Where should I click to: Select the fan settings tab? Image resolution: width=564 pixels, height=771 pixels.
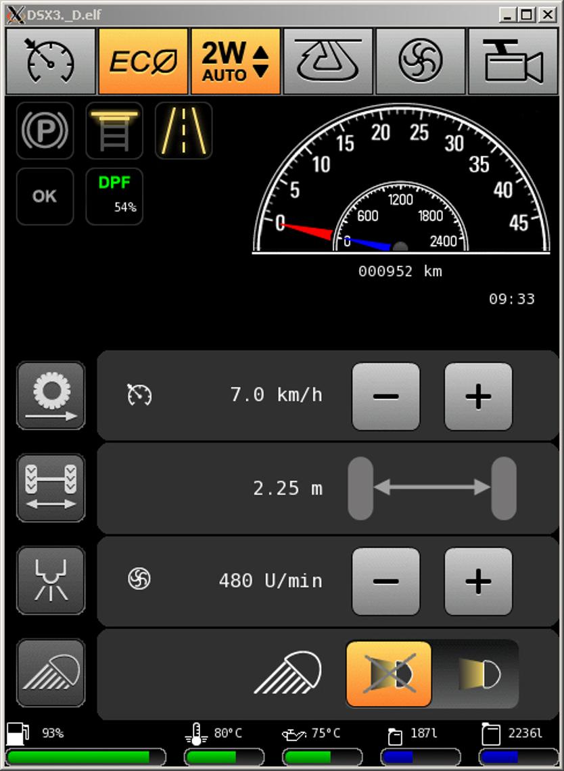[421, 61]
